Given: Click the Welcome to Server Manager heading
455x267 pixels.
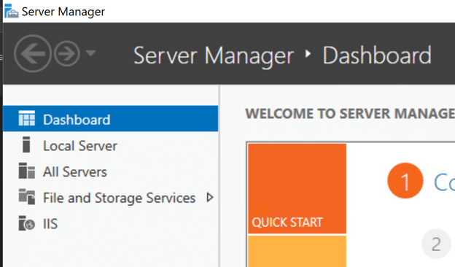Looking at the screenshot, I should point(350,114).
